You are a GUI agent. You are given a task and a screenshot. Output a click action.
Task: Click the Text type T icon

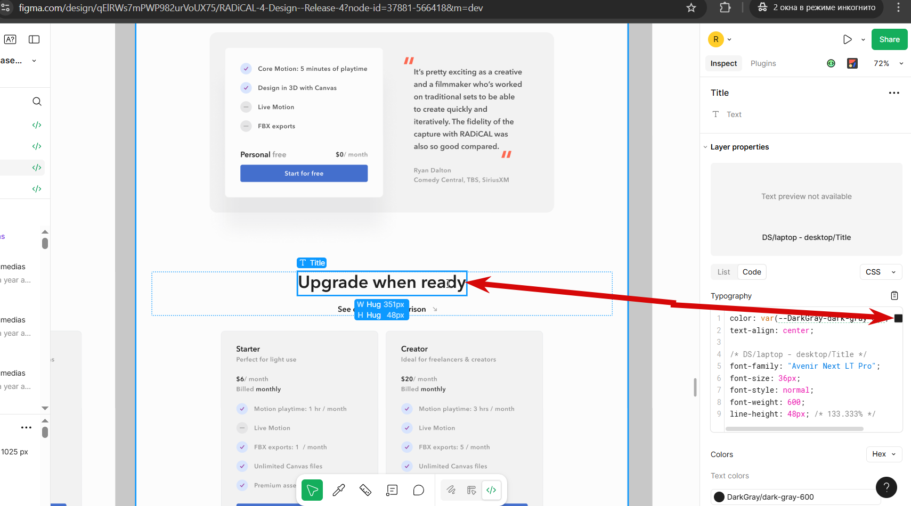coord(715,114)
